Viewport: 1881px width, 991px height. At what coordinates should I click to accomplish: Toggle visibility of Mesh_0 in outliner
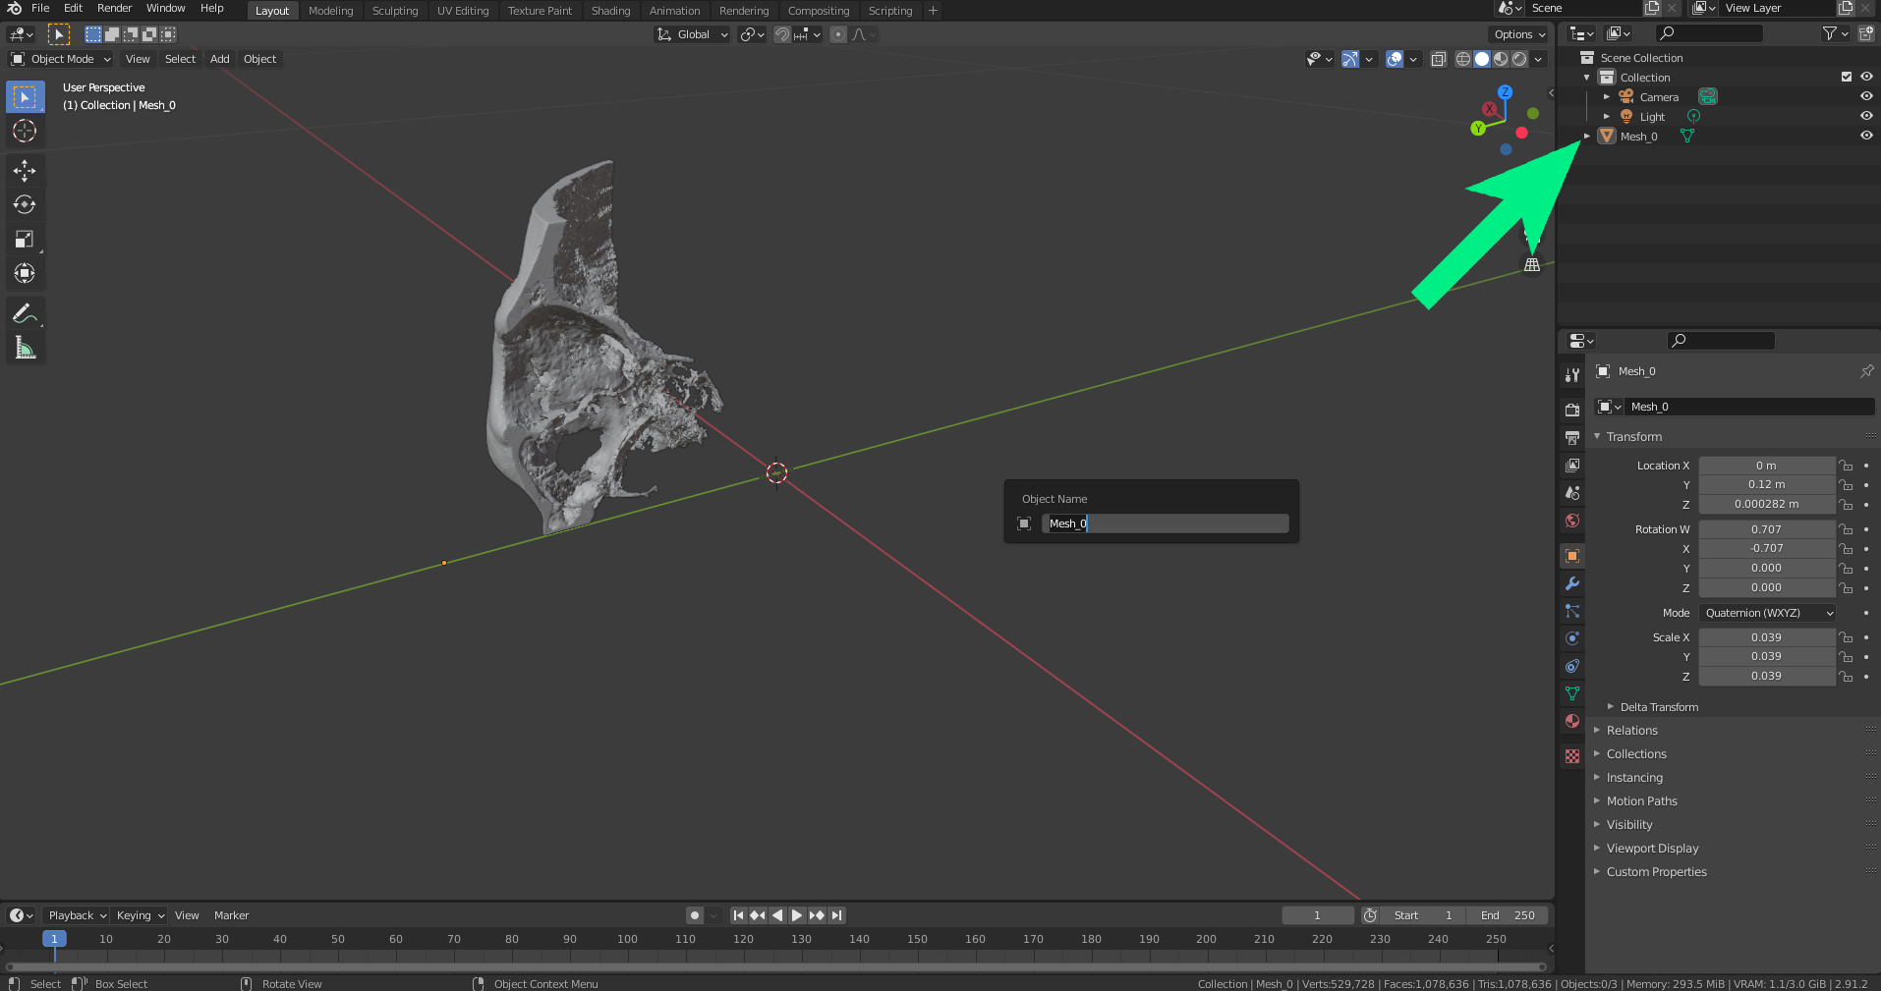pos(1865,136)
